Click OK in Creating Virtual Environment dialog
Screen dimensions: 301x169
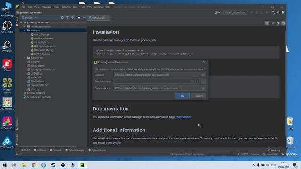(x=182, y=96)
